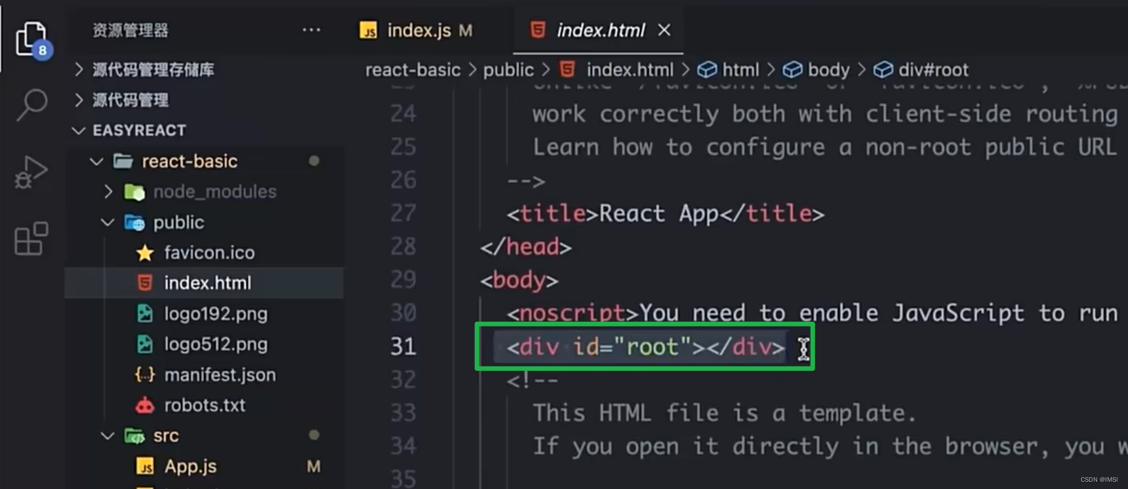Click the 资源管理器 panel title

pyautogui.click(x=131, y=30)
